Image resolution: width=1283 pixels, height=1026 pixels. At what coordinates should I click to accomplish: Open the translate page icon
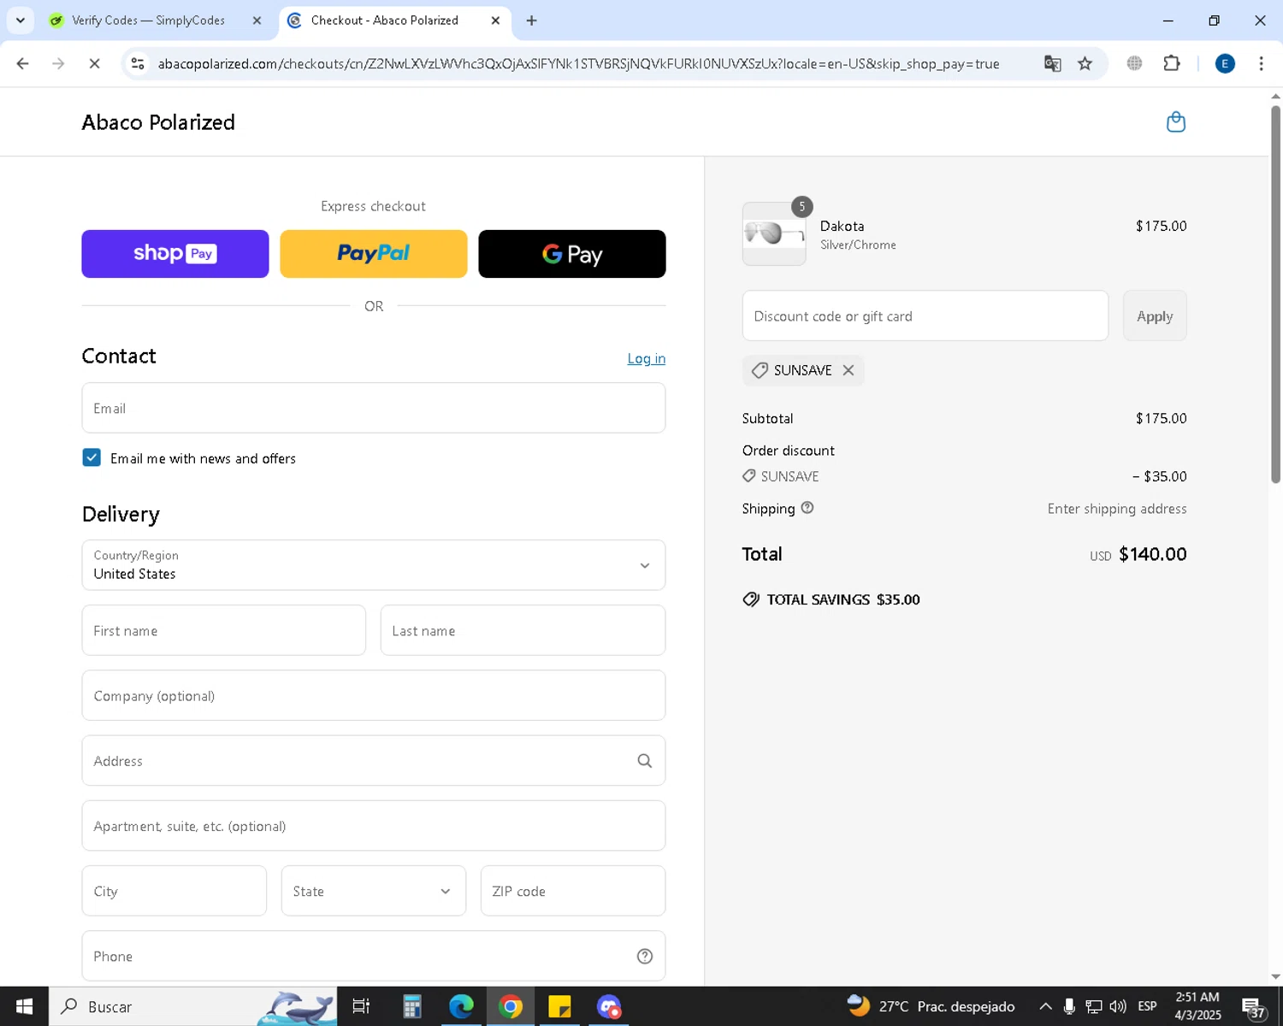pyautogui.click(x=1052, y=63)
